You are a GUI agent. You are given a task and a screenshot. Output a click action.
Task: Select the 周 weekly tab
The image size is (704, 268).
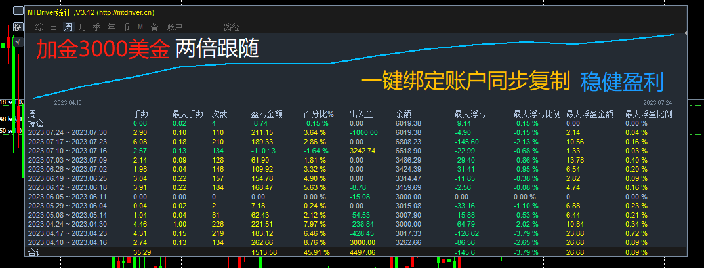point(68,28)
